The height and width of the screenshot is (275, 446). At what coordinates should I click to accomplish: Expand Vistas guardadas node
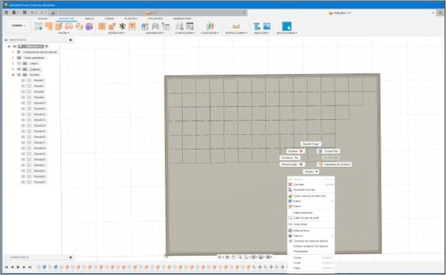[x=13, y=57]
